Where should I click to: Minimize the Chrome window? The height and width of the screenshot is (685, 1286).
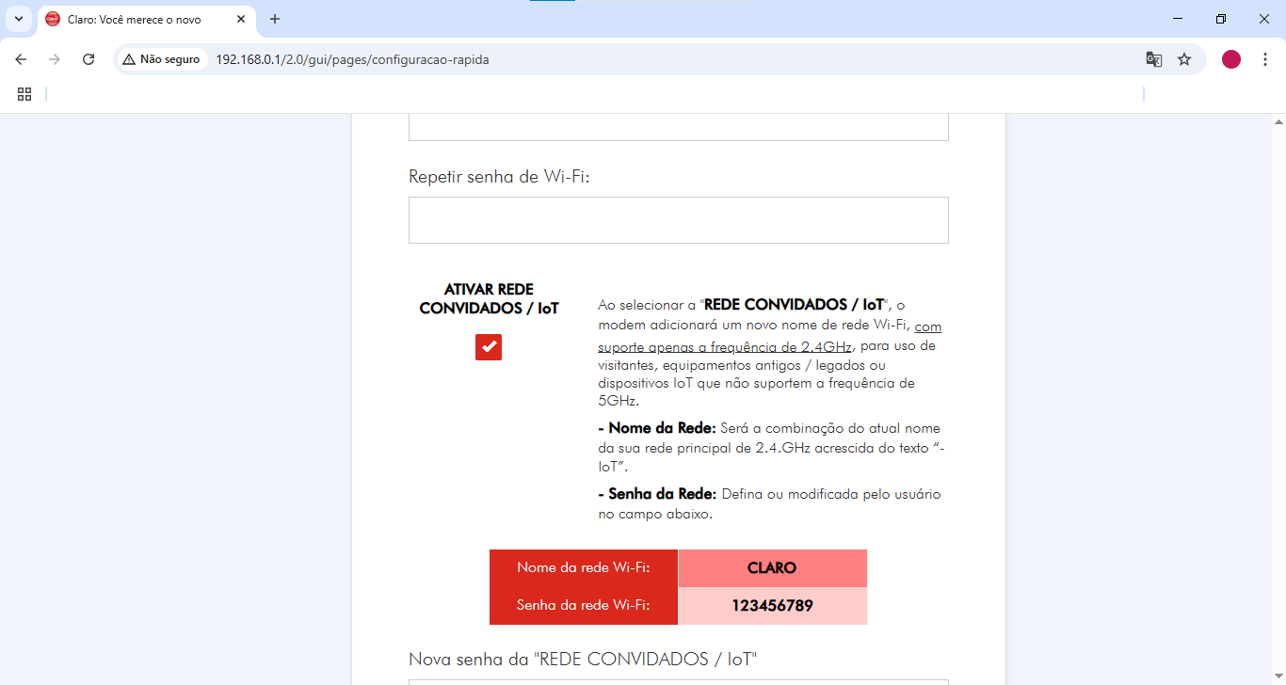[x=1178, y=19]
